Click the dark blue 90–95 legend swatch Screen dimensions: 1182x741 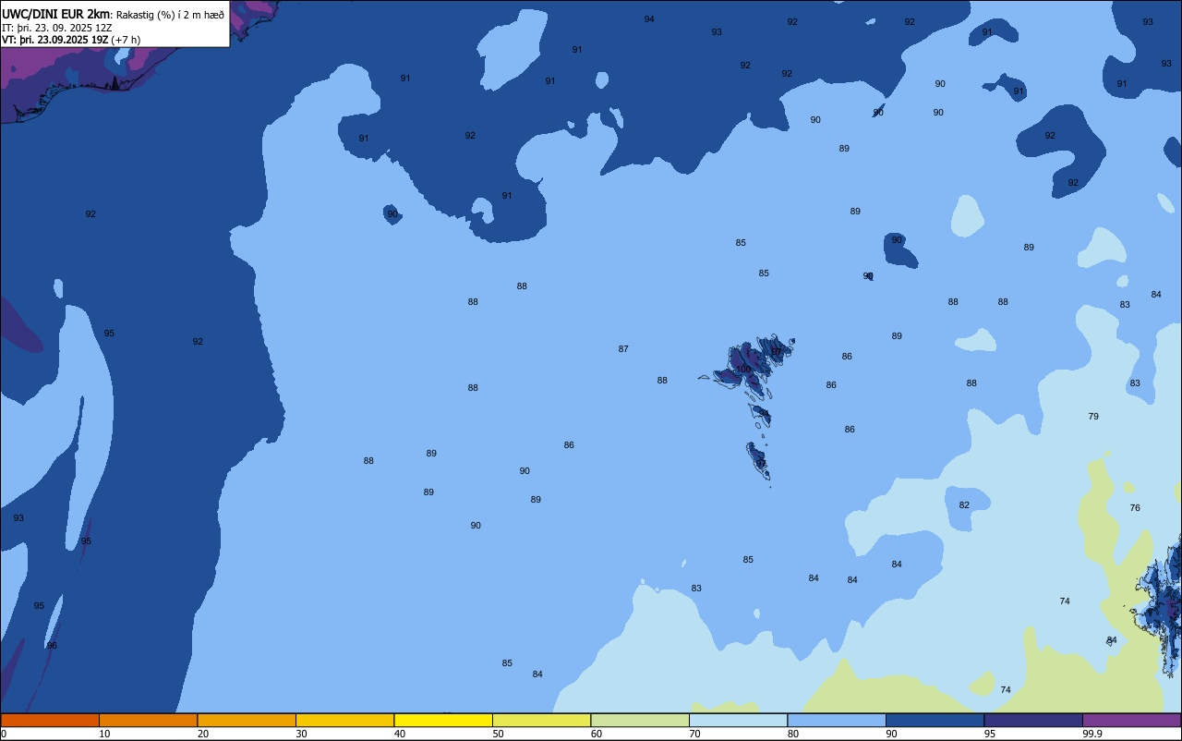(935, 720)
